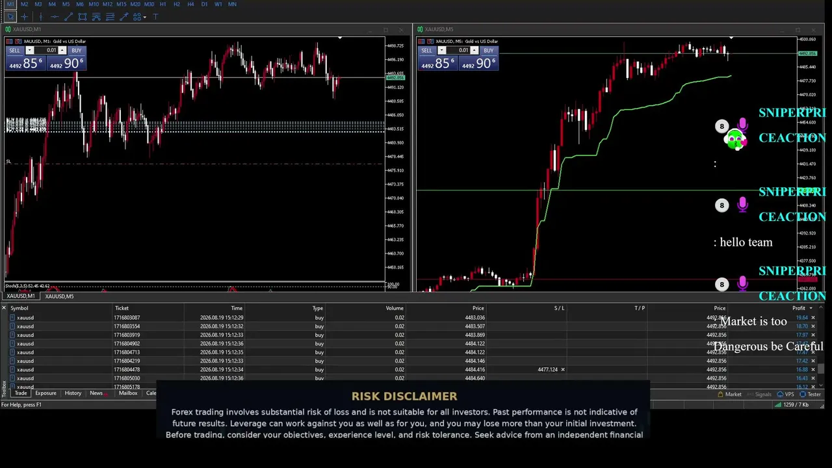Switch to M5 timeframe
The height and width of the screenshot is (468, 832).
click(x=66, y=4)
